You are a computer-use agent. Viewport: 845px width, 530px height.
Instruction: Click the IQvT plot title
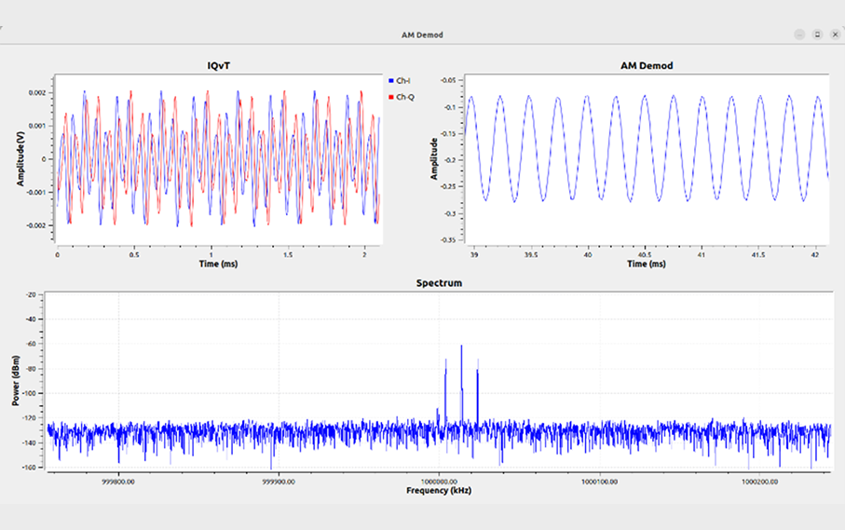[x=218, y=65]
